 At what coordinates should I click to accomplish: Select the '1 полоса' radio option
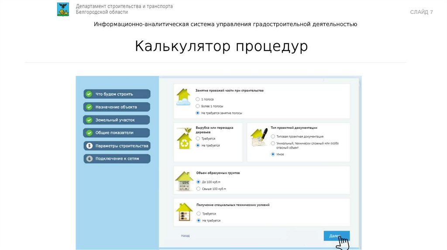point(198,99)
